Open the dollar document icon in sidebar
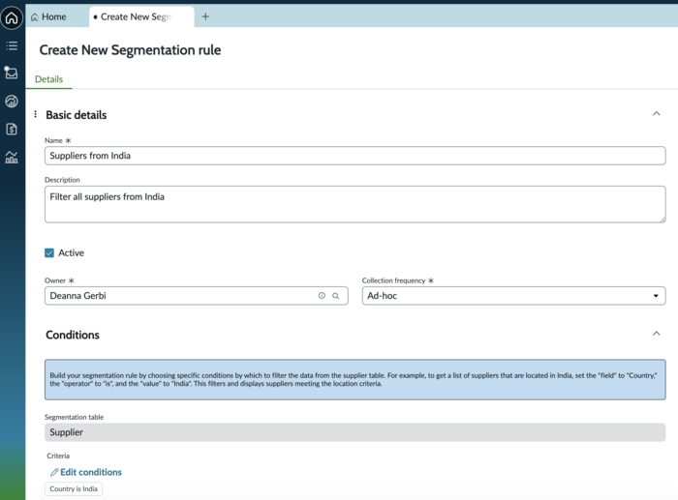This screenshot has width=678, height=500. (12, 129)
